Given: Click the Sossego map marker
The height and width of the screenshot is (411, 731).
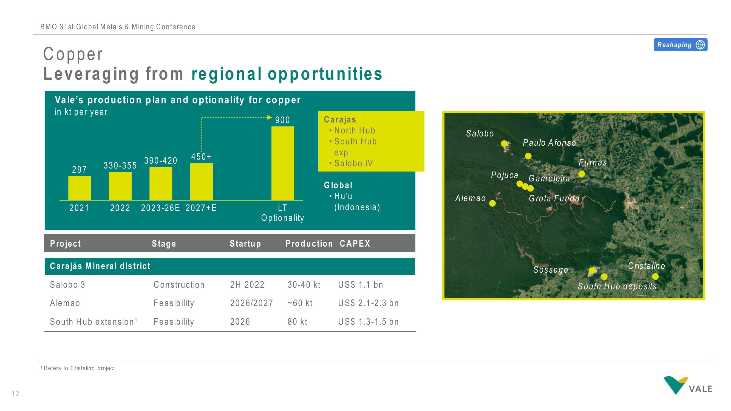Looking at the screenshot, I should click(592, 271).
